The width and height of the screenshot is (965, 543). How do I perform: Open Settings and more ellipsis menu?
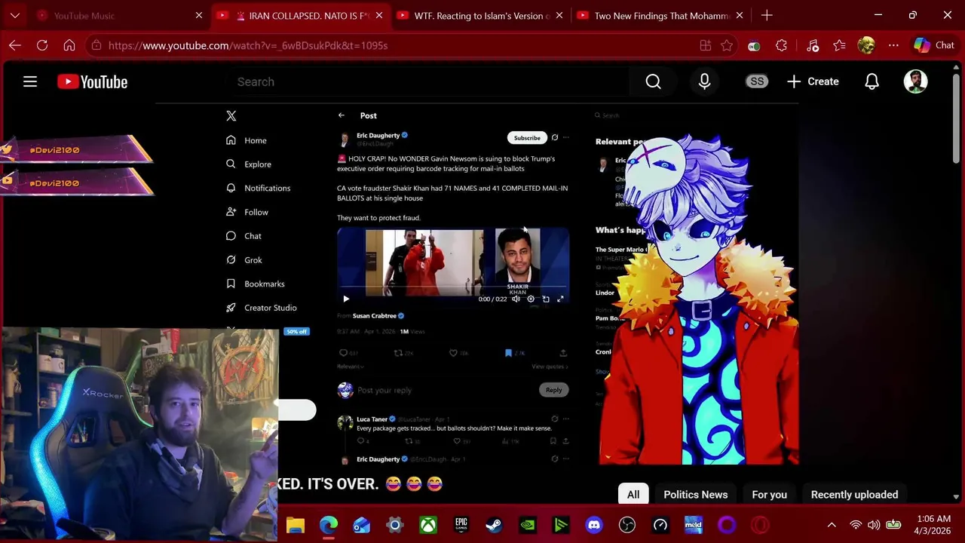[x=893, y=45]
